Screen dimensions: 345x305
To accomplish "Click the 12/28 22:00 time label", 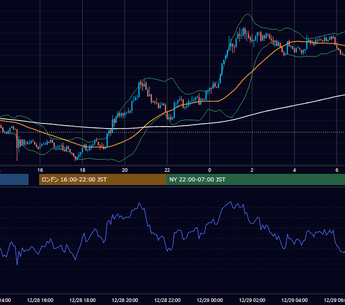I will [167, 300].
